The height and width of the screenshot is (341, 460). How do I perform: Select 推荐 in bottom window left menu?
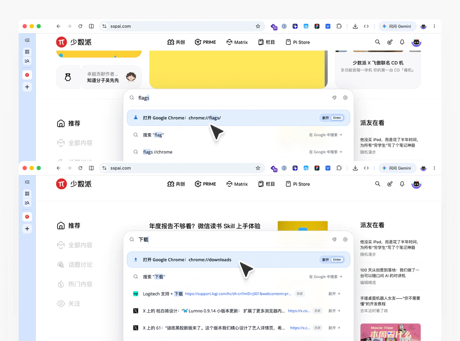69,225
